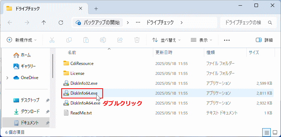Click the Cut scissors icon
The height and width of the screenshot is (137, 281).
[52, 40]
